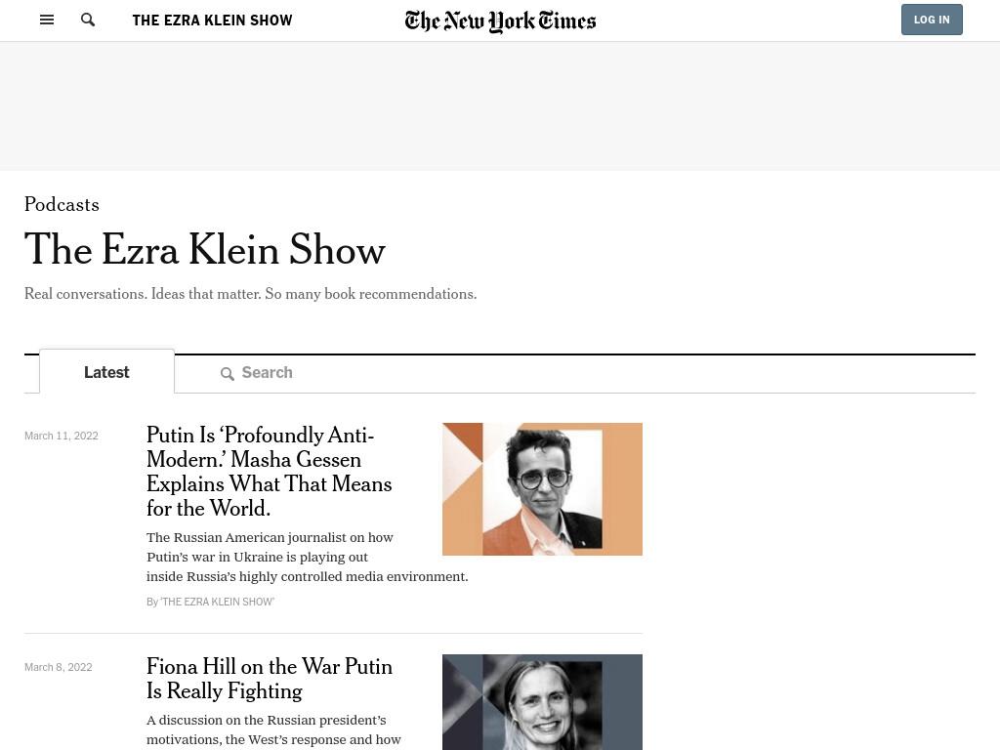Open Fiona Hill portrait thumbnail
1000x750 pixels.
[542, 702]
